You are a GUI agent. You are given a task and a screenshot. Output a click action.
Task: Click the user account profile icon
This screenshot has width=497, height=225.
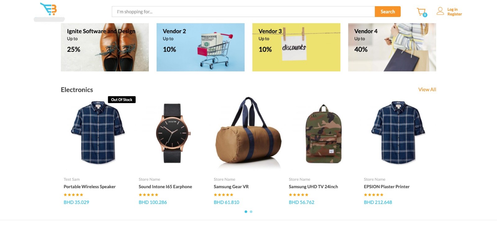coord(440,11)
